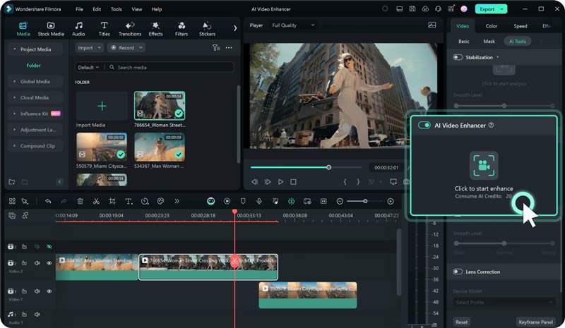Select the crop tool in timeline toolbar
The image size is (565, 328).
pyautogui.click(x=112, y=201)
